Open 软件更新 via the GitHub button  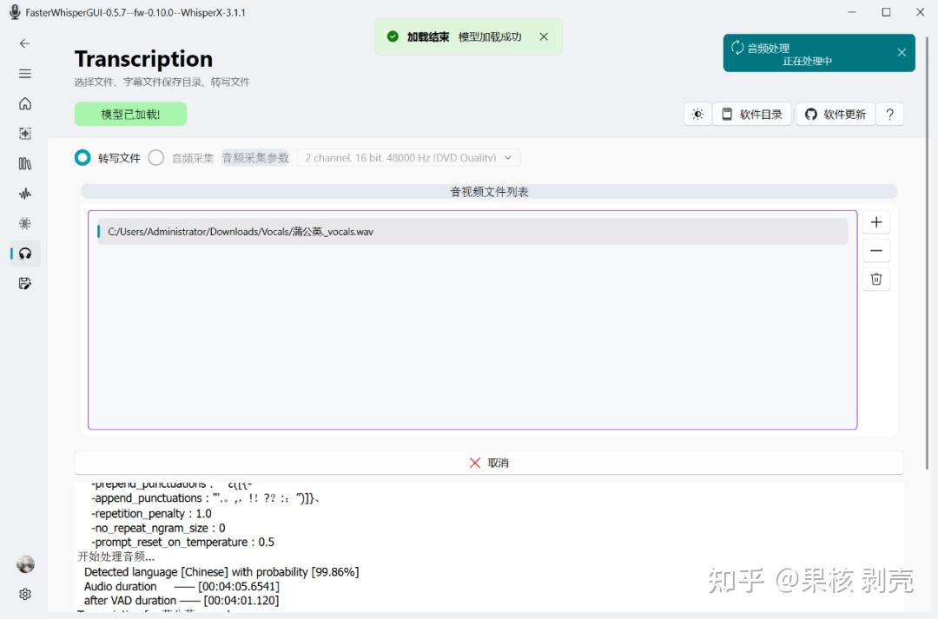click(835, 114)
